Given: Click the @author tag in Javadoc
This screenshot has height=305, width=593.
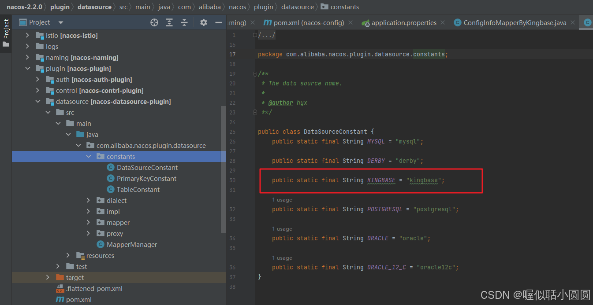Looking at the screenshot, I should point(281,103).
